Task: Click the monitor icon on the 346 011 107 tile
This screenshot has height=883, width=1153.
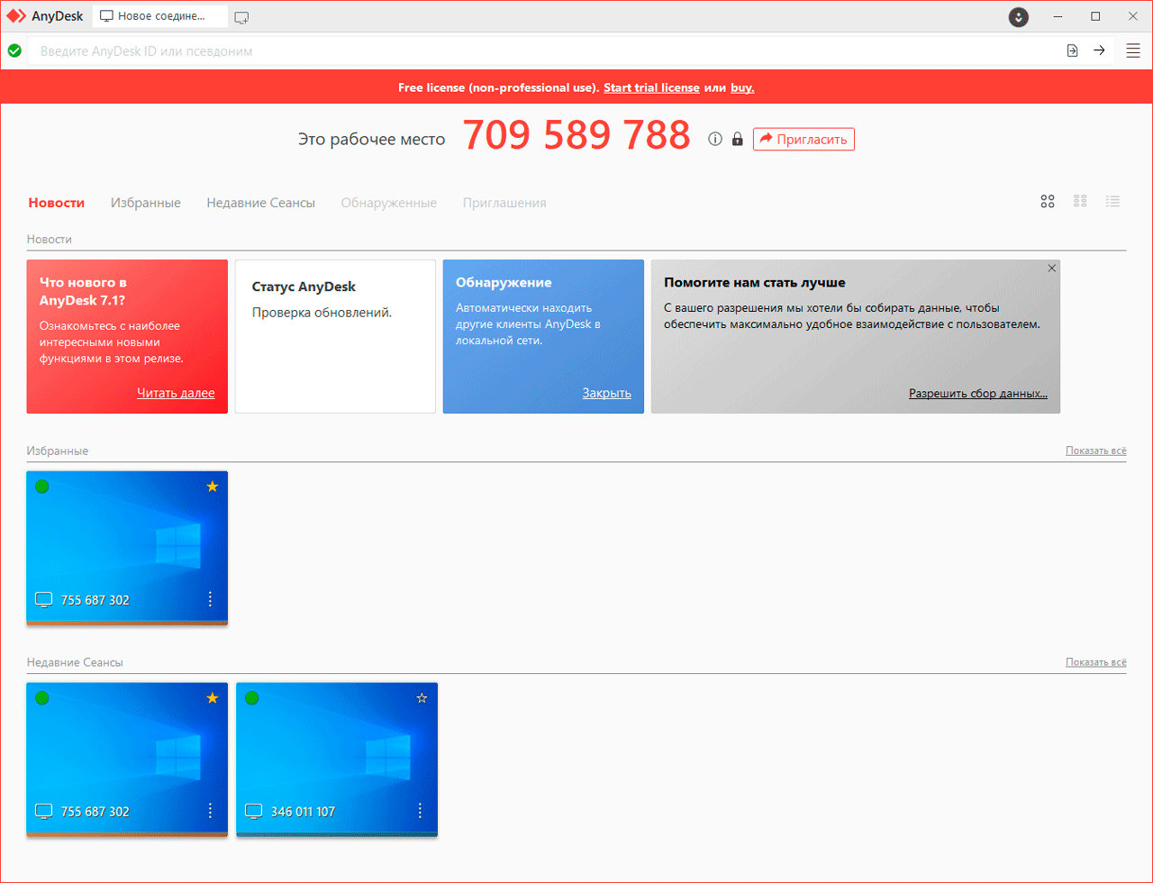Action: [x=254, y=812]
